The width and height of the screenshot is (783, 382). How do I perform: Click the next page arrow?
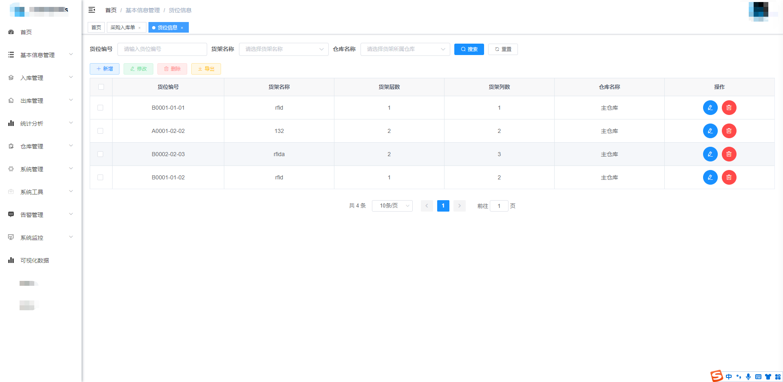pos(460,206)
